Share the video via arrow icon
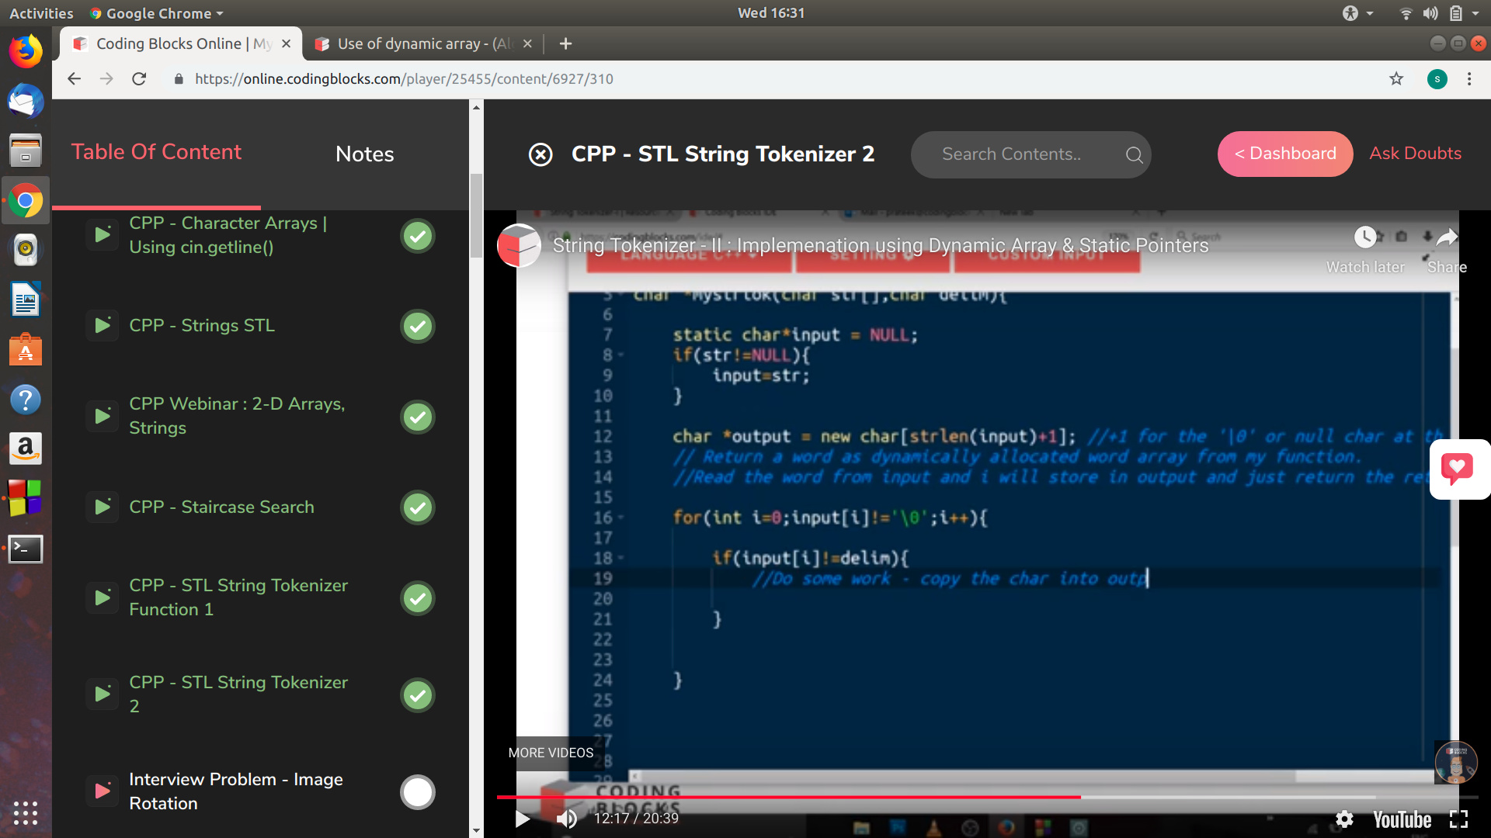Viewport: 1491px width, 838px height. tap(1447, 238)
